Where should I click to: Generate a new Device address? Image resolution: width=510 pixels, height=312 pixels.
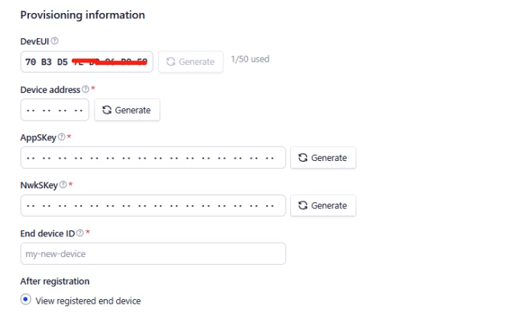pyautogui.click(x=127, y=110)
